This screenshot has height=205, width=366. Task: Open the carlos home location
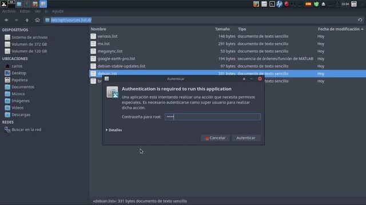17,66
